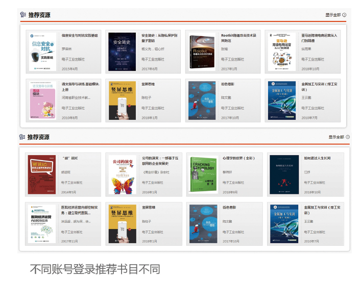
Task: Click the 推荐资源 icon of the panel listing 公司的演变
Action: click(22, 137)
